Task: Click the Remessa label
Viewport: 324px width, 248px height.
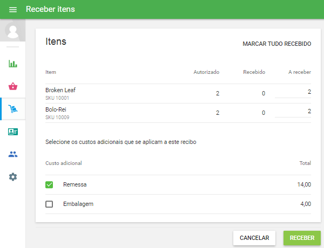Action: click(75, 184)
